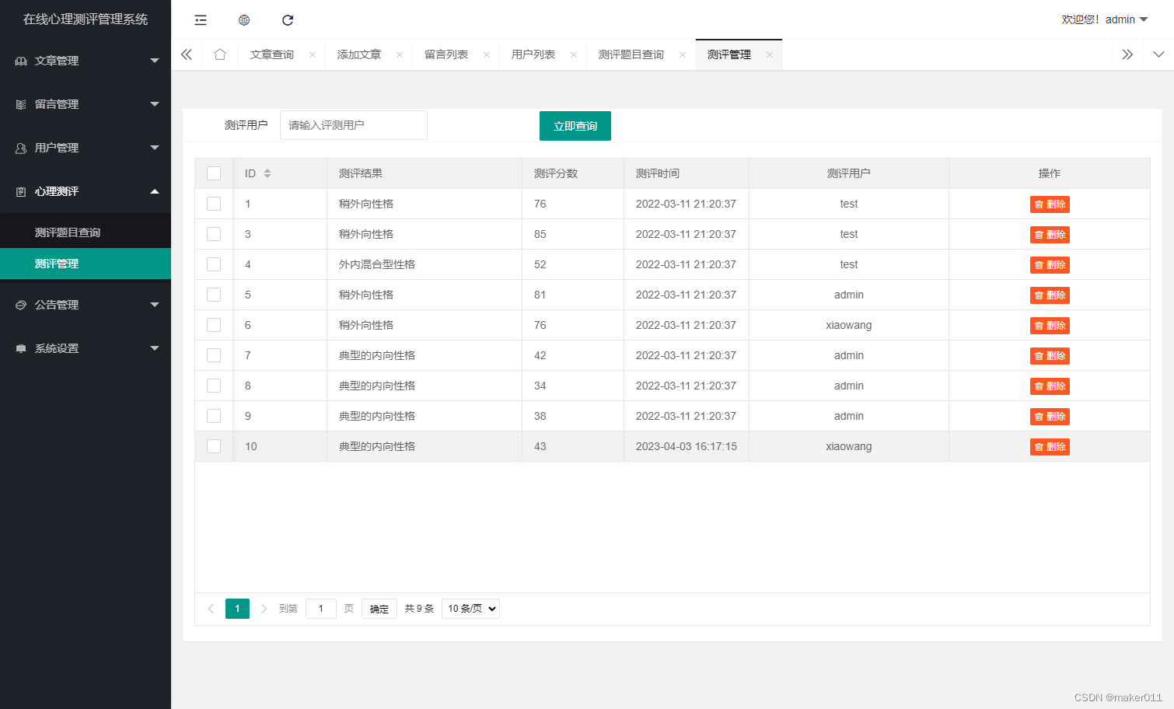
Task: Go to the home tab icon
Action: [220, 54]
